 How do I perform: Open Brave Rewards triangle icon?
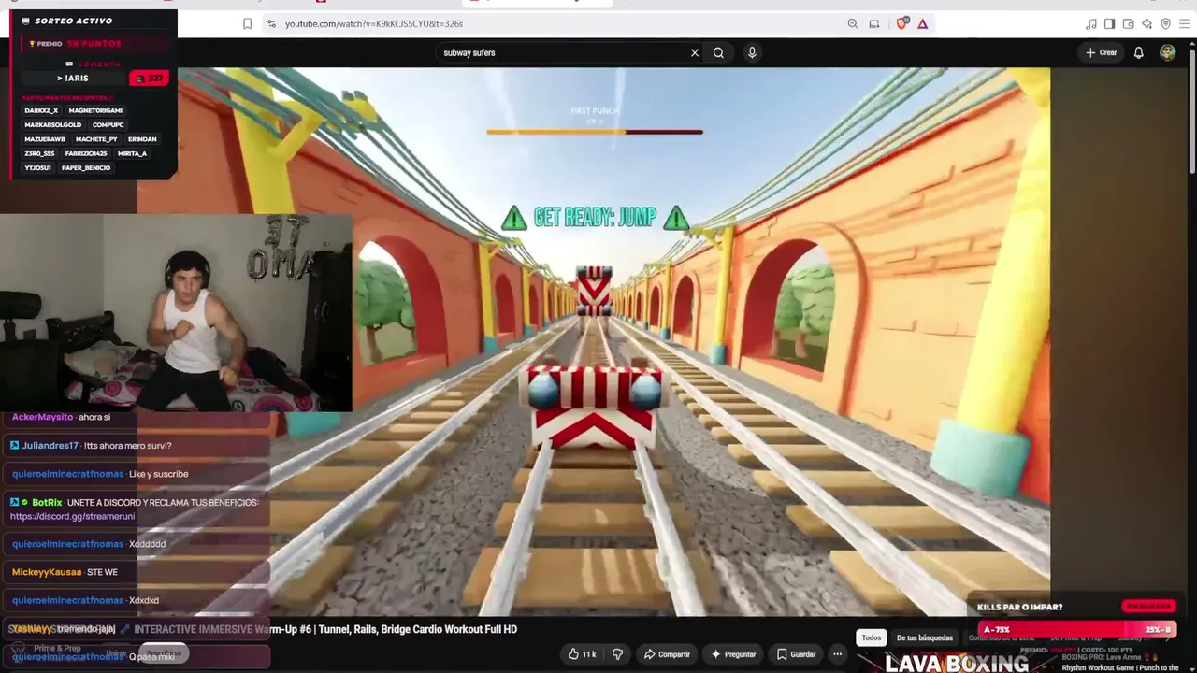(922, 23)
